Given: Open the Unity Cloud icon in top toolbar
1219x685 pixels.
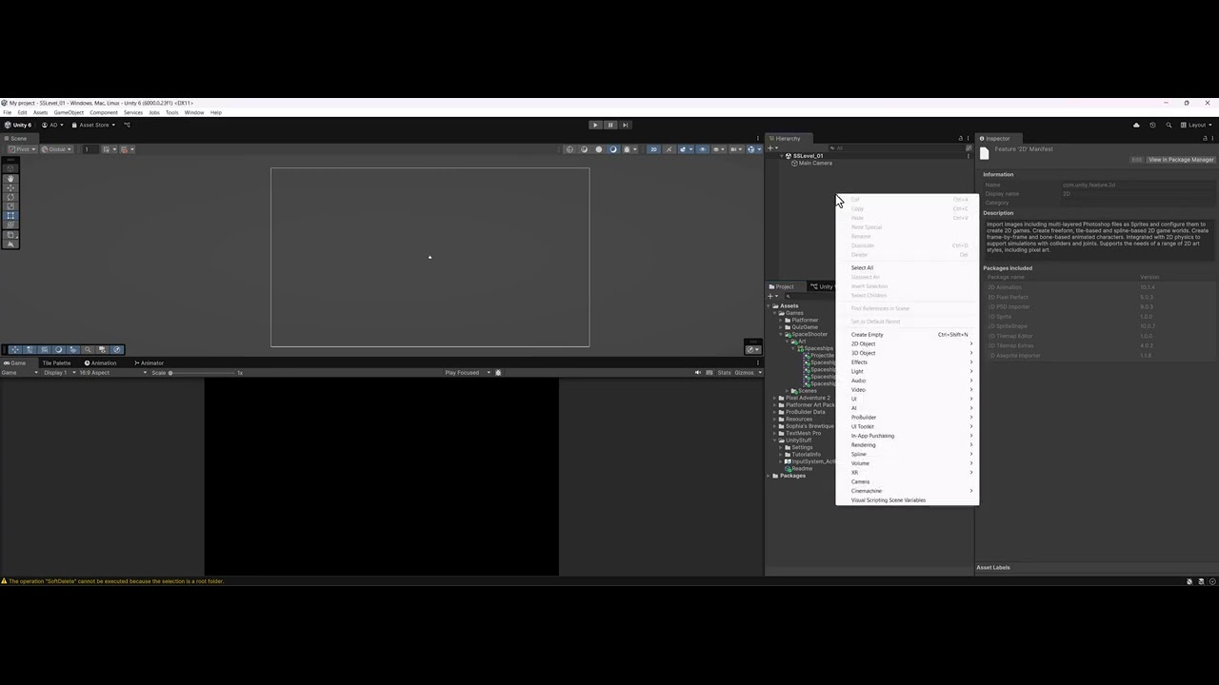Looking at the screenshot, I should tap(1136, 125).
